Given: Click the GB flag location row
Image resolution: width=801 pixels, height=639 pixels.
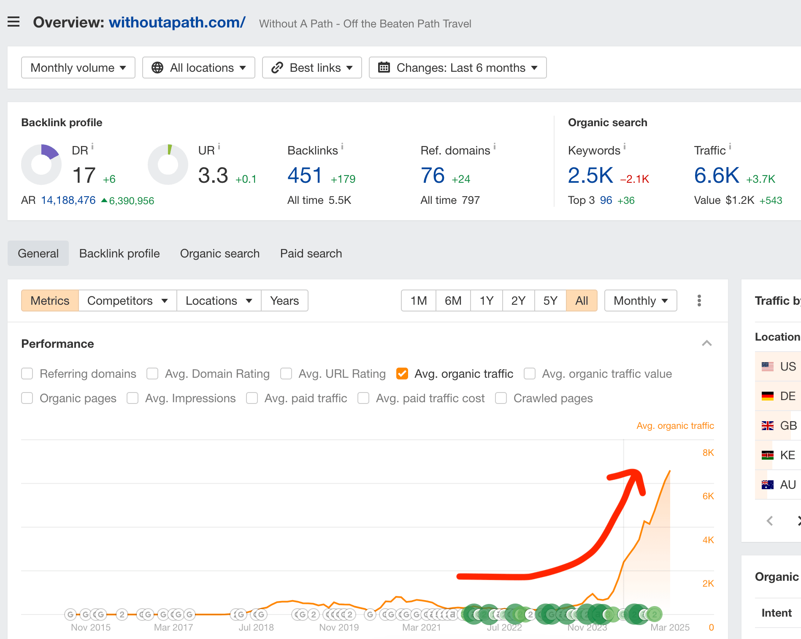Looking at the screenshot, I should point(778,425).
